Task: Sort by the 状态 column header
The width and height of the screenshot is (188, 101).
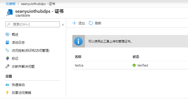Action: 136,57
